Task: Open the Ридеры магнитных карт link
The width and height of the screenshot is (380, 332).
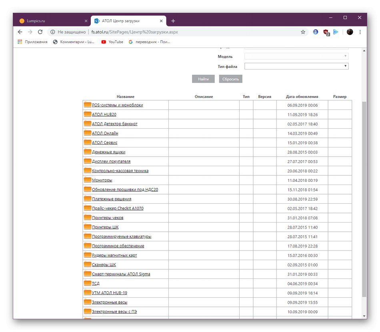Action: tap(114, 255)
